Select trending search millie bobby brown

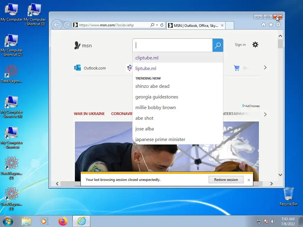(178, 107)
